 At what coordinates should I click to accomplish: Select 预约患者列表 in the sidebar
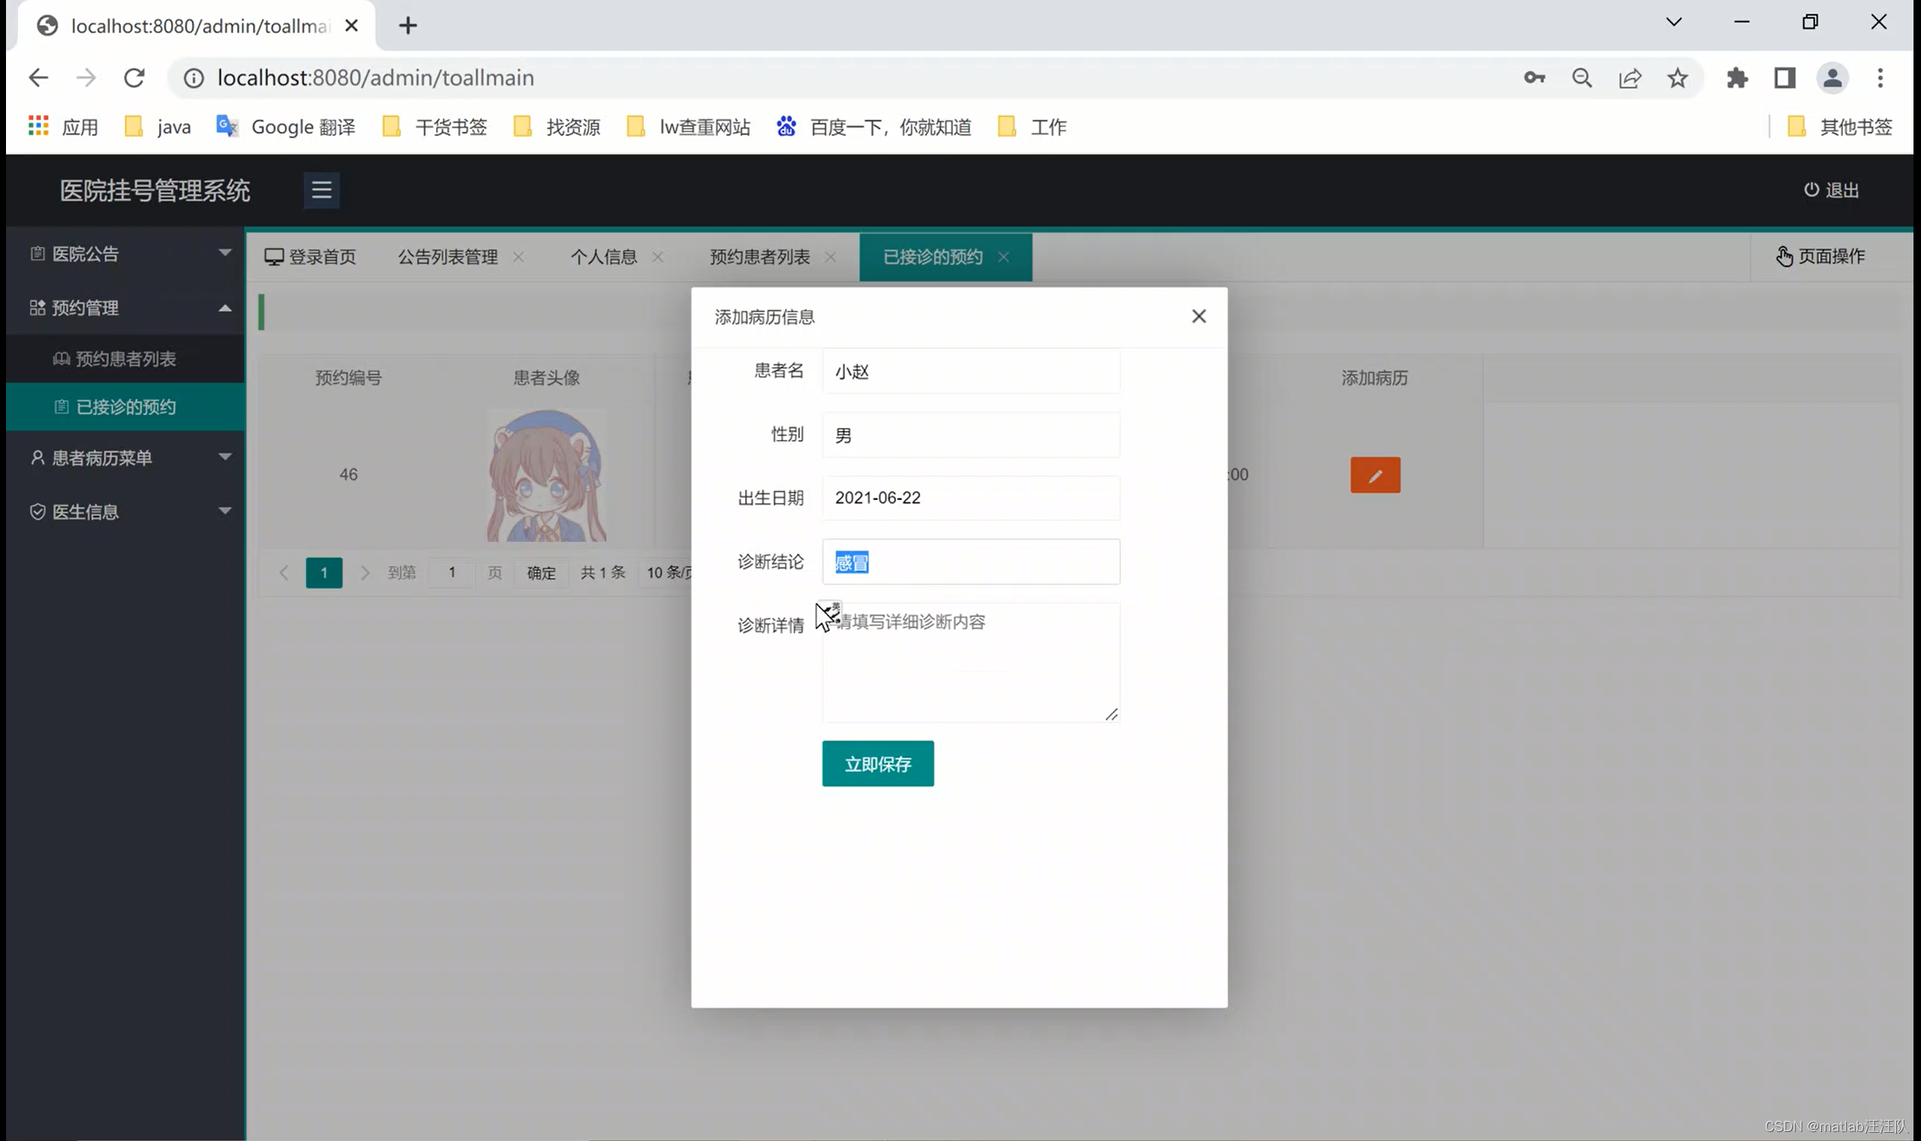(x=125, y=358)
